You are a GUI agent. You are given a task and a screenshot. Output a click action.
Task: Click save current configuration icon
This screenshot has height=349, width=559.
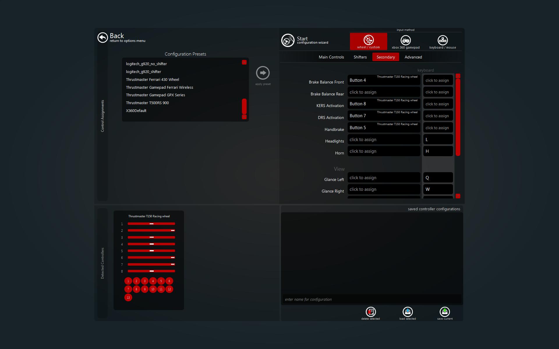(444, 312)
